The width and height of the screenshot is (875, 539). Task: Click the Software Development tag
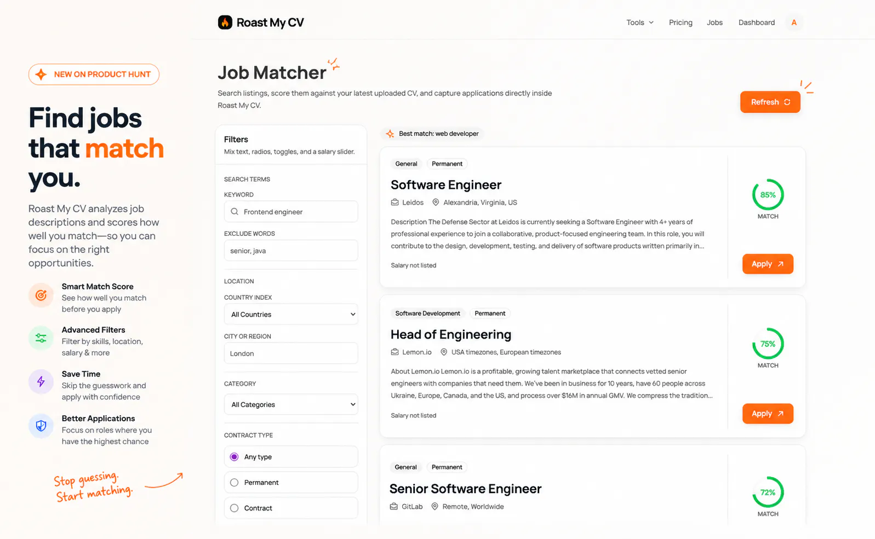[x=427, y=314]
